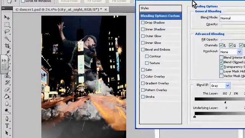The image size is (245, 138).
Task: Click Underlying Layer black slider handle
Action: point(194,117)
